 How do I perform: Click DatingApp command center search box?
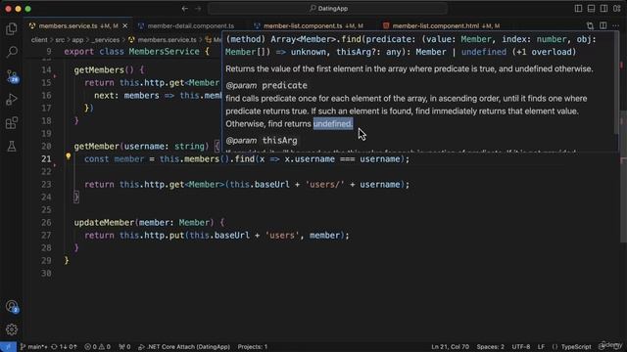pyautogui.click(x=328, y=9)
